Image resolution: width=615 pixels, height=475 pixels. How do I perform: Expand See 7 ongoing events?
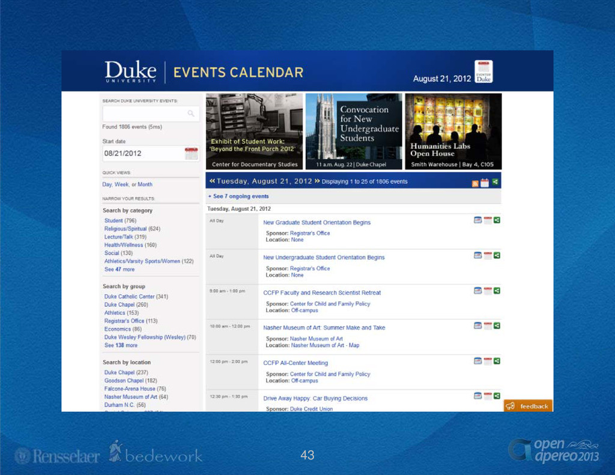[x=238, y=196]
